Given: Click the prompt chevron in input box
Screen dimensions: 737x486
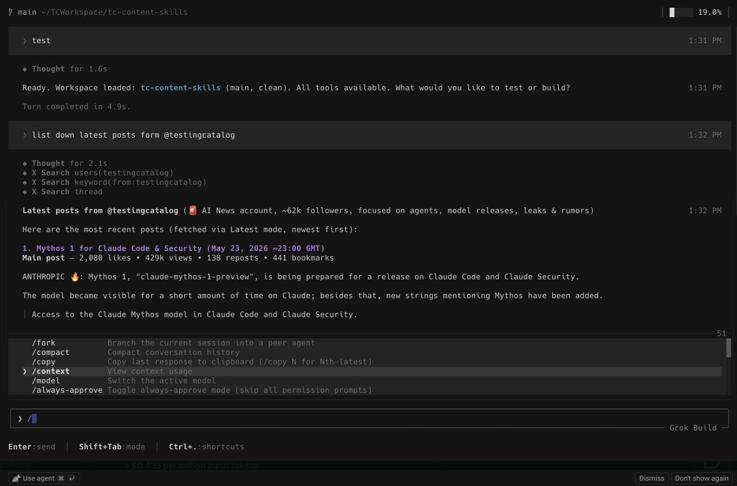Looking at the screenshot, I should (20, 418).
